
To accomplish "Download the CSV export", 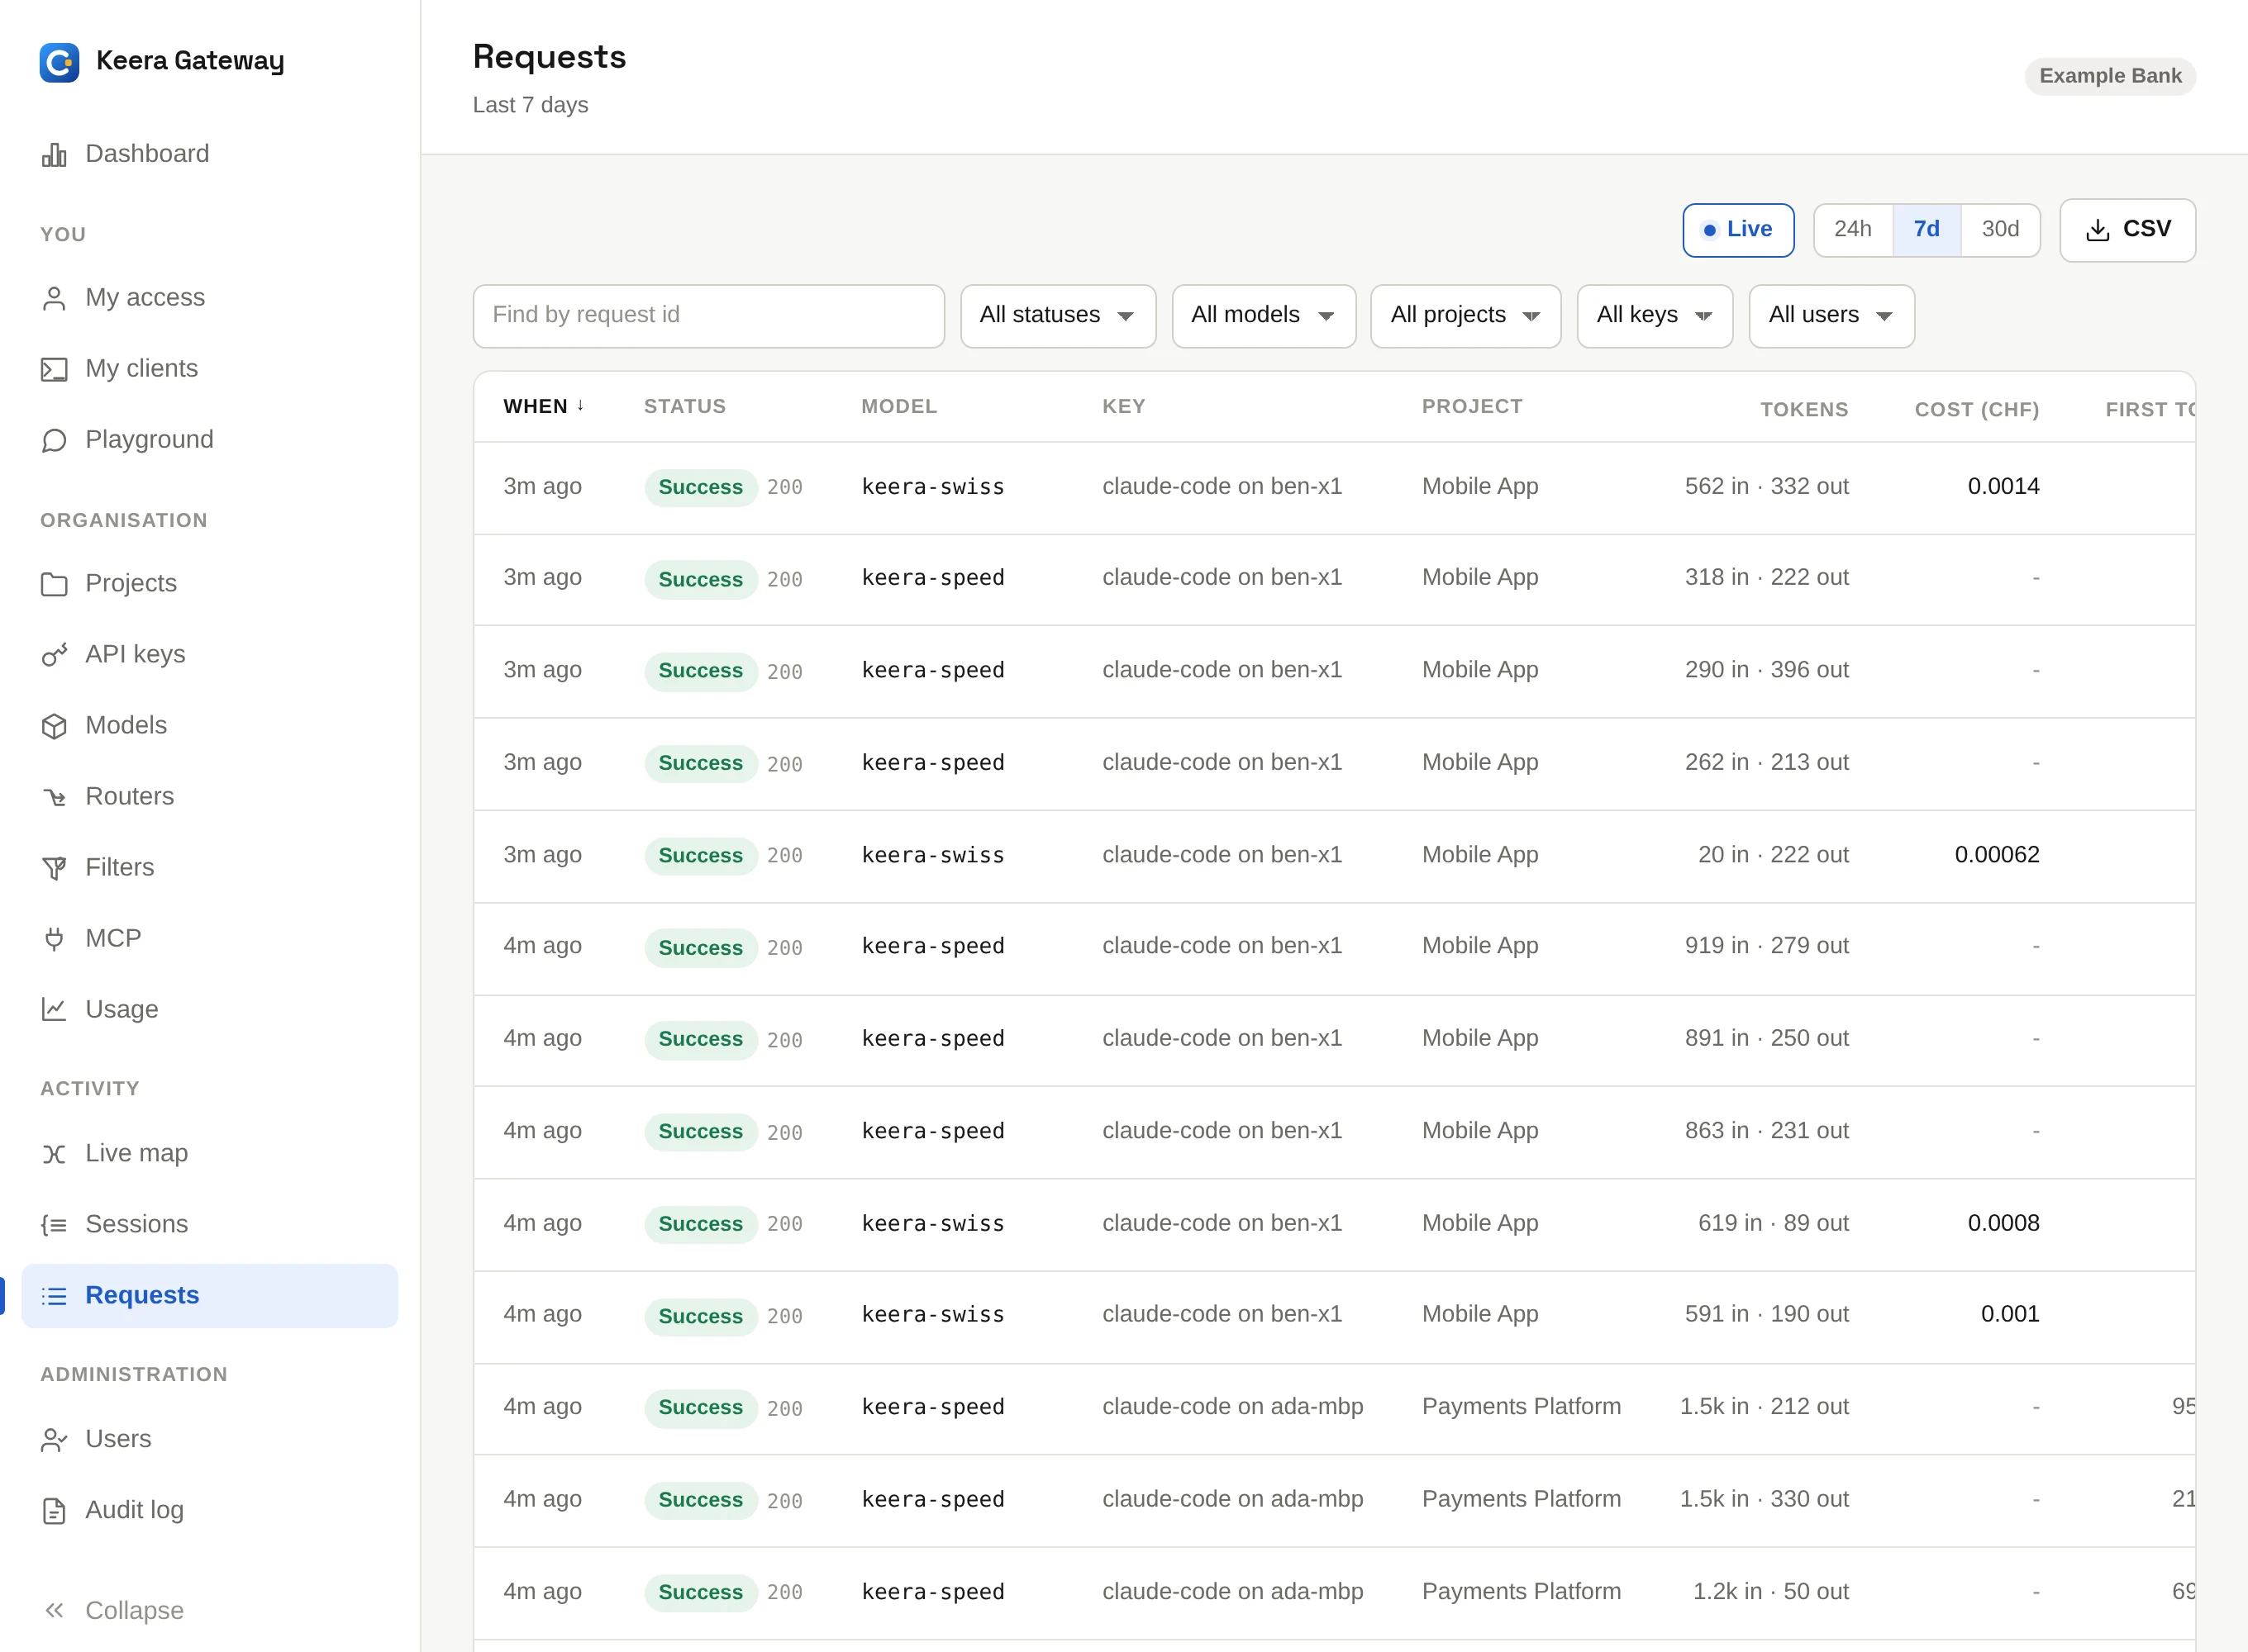I will pyautogui.click(x=2127, y=230).
